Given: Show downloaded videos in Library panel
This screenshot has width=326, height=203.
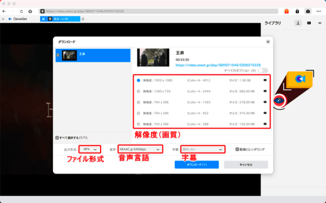Looking at the screenshot, I should [x=309, y=23].
